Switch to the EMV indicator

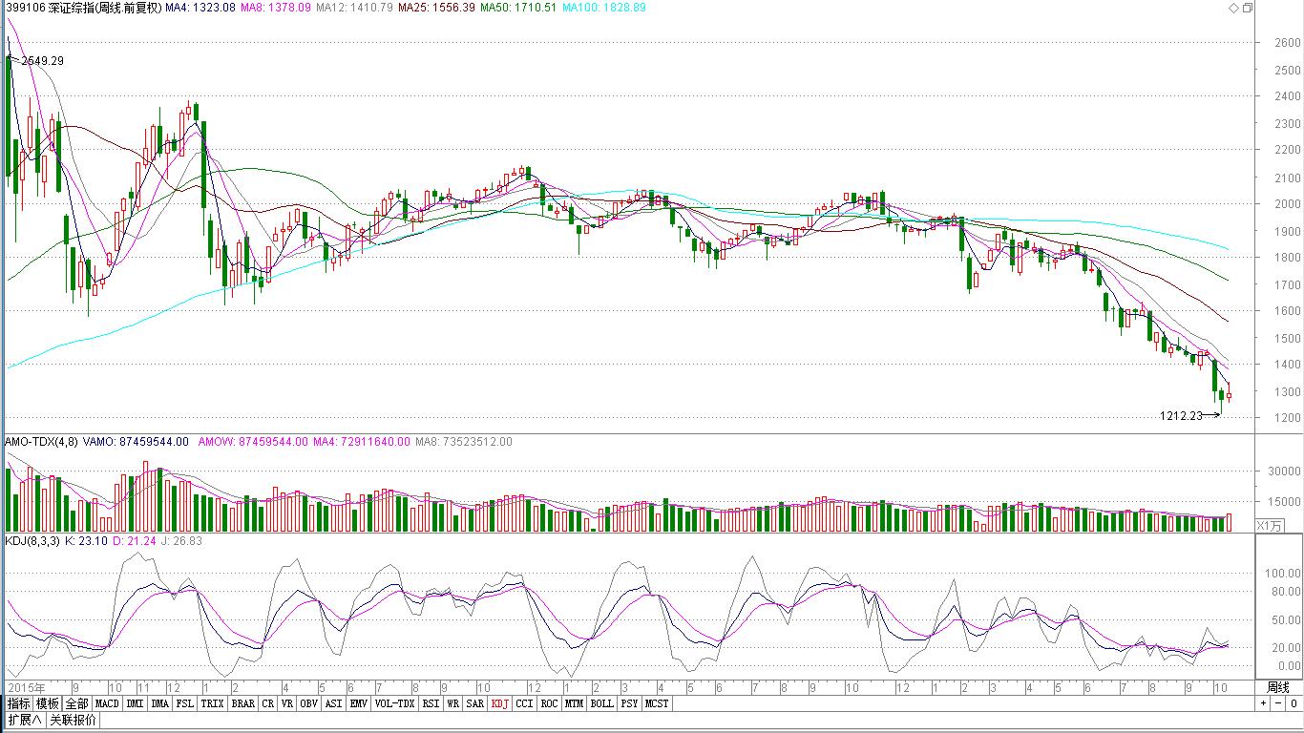[360, 703]
